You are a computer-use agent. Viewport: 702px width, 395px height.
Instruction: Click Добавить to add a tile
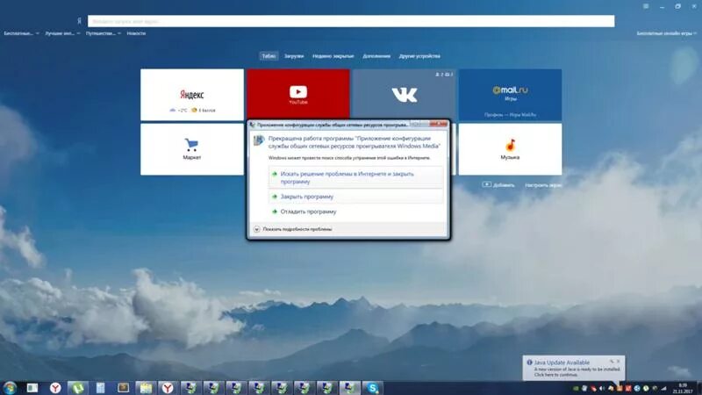498,184
